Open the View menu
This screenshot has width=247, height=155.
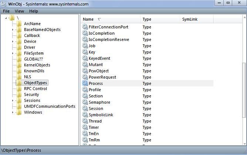19,11
